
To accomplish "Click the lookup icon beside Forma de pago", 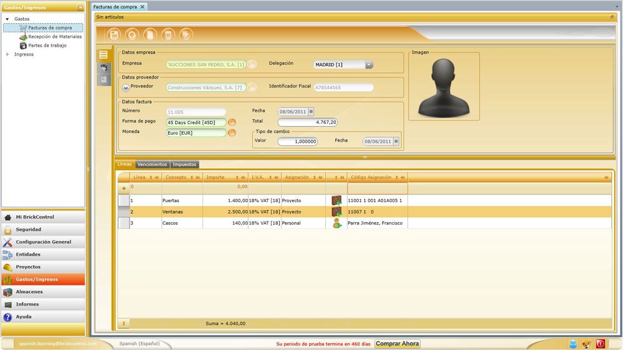I will pos(232,122).
